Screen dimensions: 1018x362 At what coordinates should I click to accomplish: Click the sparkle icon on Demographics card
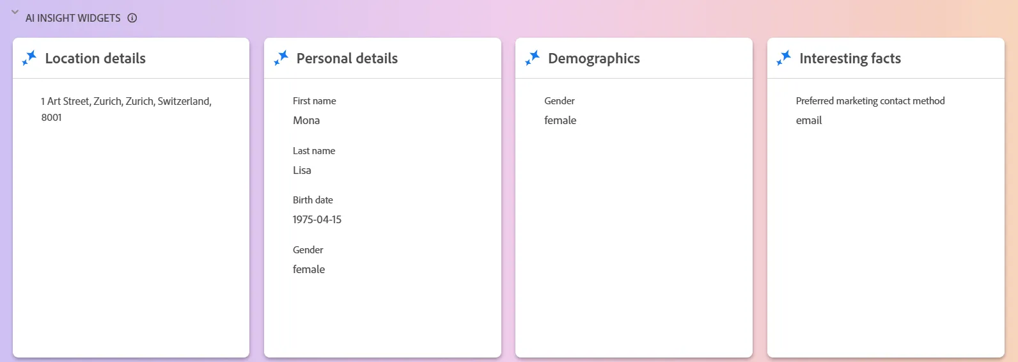pos(532,58)
